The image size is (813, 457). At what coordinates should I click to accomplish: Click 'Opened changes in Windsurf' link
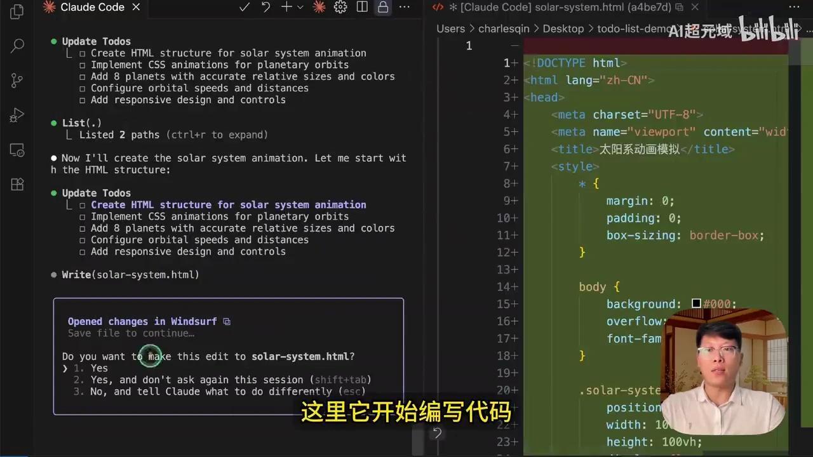click(142, 321)
